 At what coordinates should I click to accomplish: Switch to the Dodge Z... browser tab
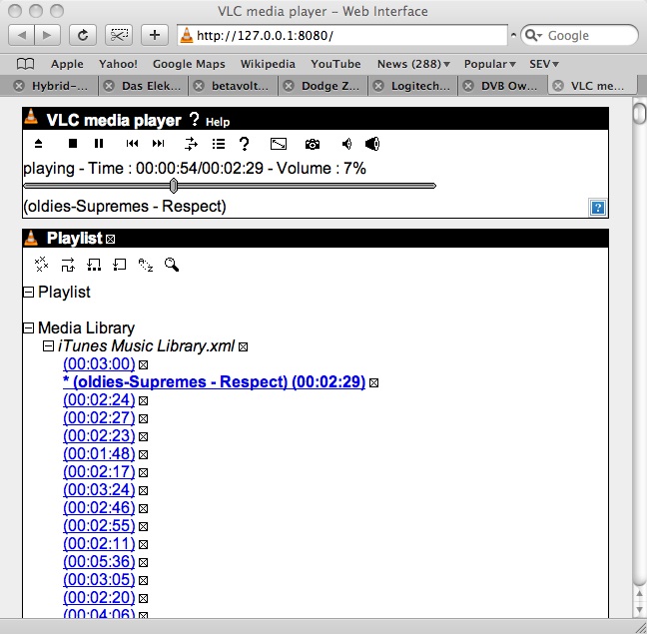tap(323, 86)
